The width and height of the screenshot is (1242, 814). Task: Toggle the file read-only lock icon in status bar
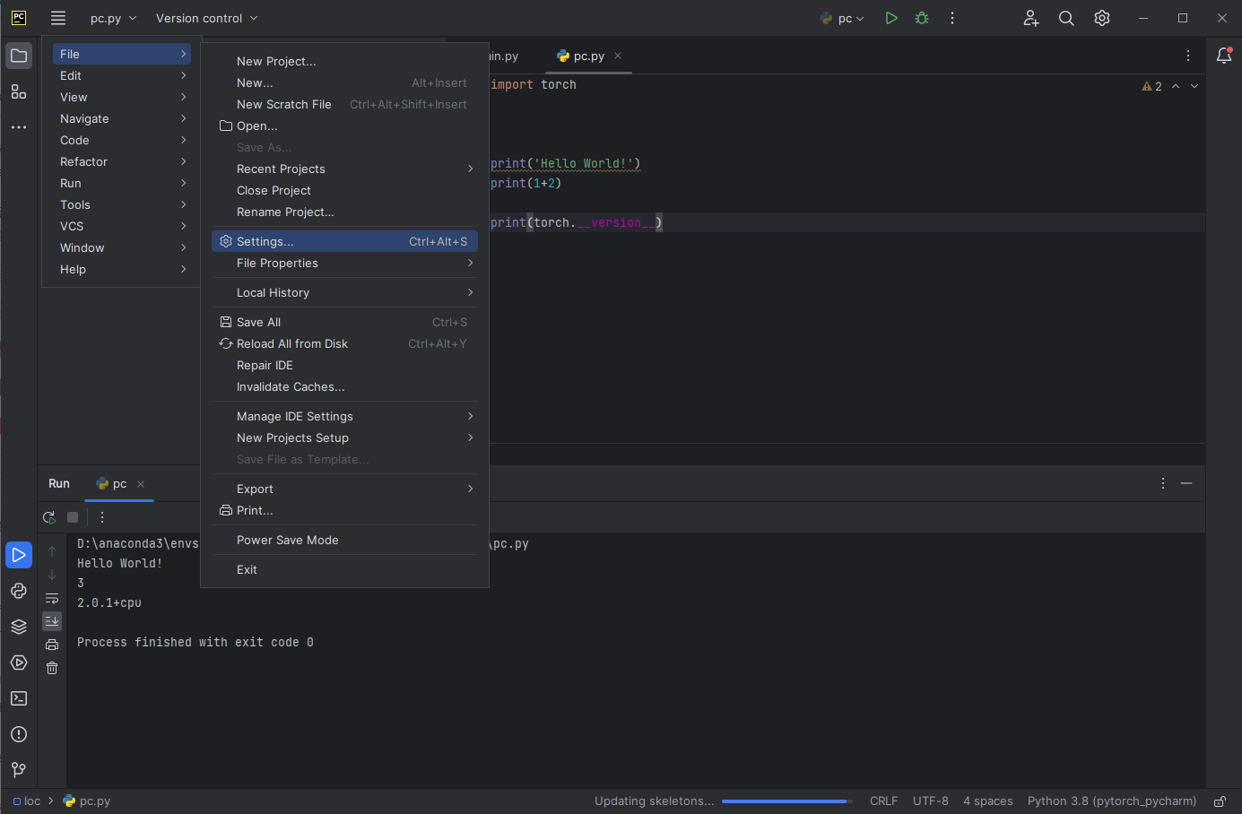[x=1220, y=801]
